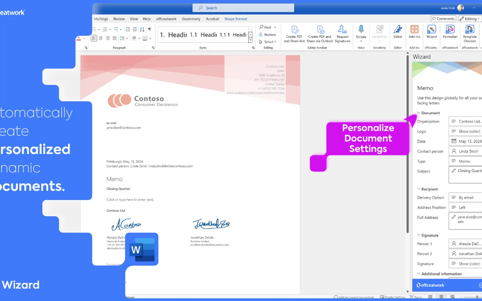Screen dimensions: 482x301
Task: Click the Delivery Option By email field
Action: (465, 197)
